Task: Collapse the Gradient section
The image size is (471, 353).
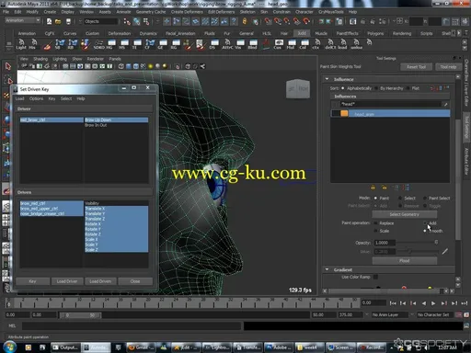Action: tap(327, 269)
